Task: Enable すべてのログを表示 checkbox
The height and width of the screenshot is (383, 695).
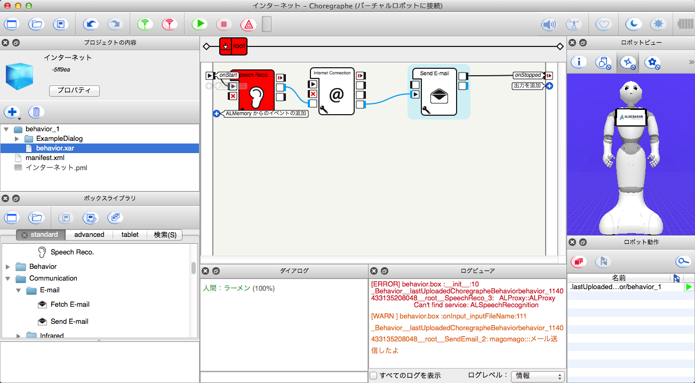Action: [x=373, y=376]
